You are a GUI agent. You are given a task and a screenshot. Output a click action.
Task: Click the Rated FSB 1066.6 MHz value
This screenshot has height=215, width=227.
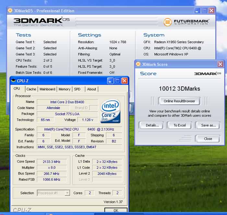click(x=52, y=179)
